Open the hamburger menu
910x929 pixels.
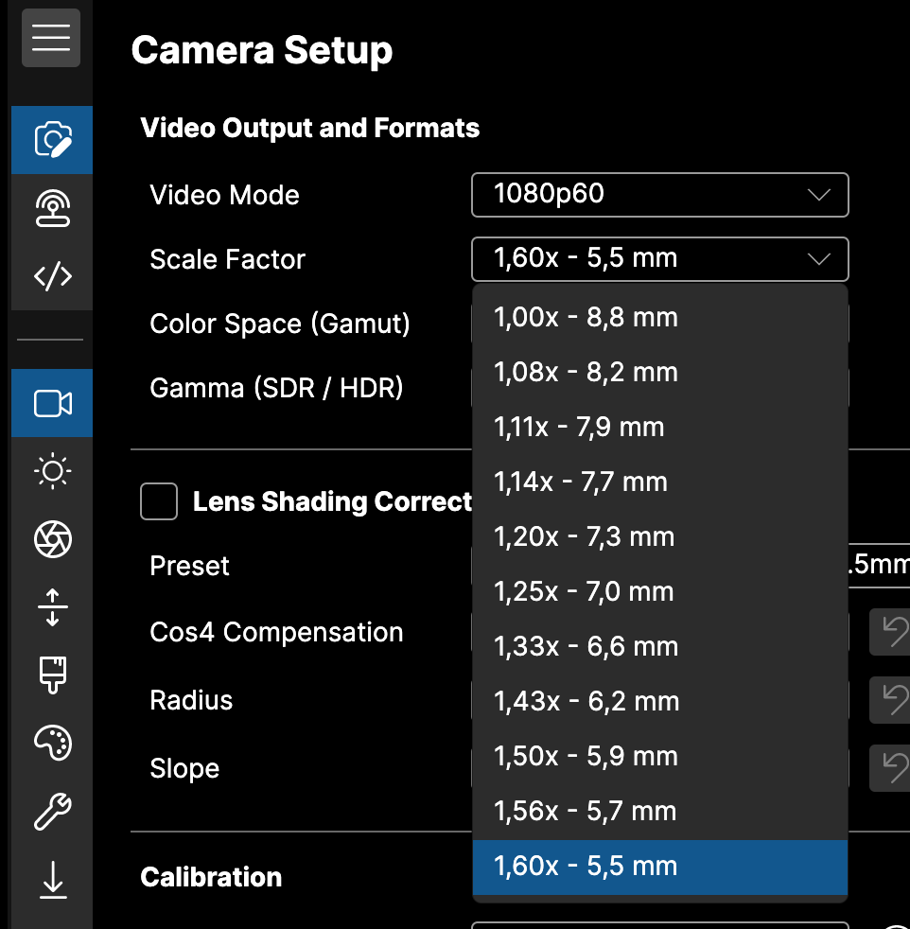51,37
